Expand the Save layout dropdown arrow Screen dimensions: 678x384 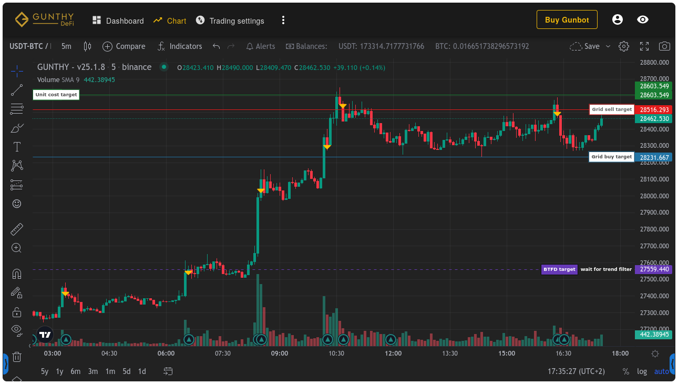pos(608,46)
